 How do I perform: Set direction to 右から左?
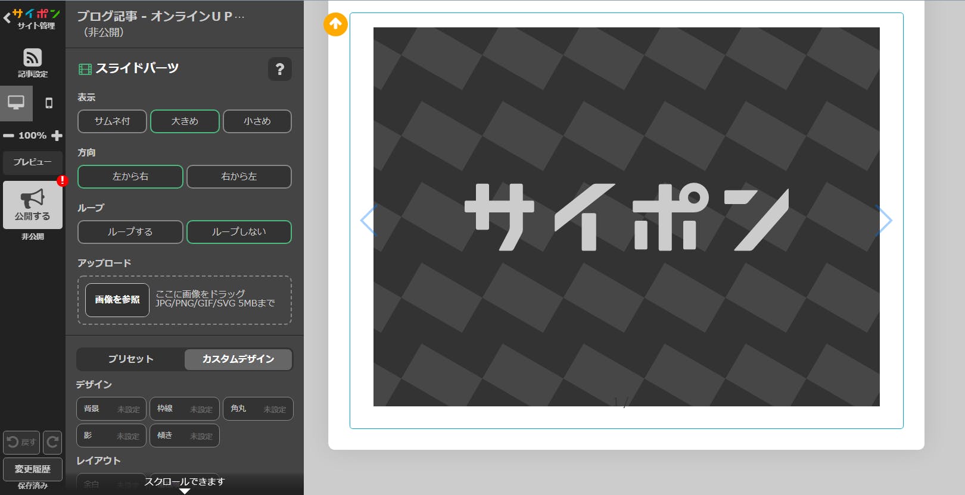[239, 177]
